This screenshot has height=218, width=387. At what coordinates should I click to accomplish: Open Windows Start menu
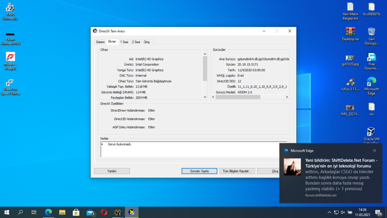(x=6, y=212)
